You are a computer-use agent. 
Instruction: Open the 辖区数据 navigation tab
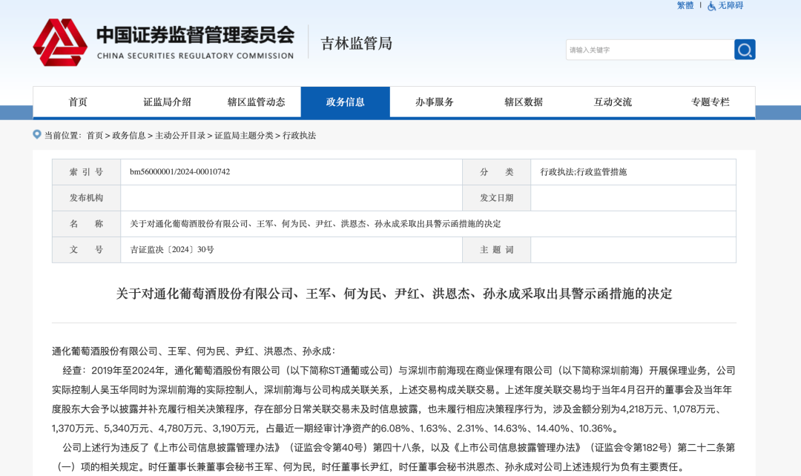point(524,102)
